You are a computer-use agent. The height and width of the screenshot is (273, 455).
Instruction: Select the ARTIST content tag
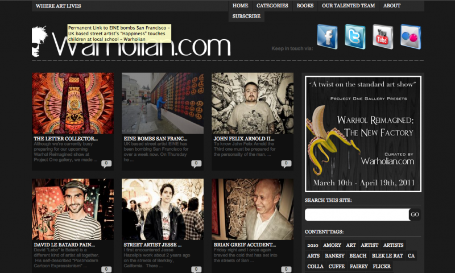pyautogui.click(x=369, y=245)
